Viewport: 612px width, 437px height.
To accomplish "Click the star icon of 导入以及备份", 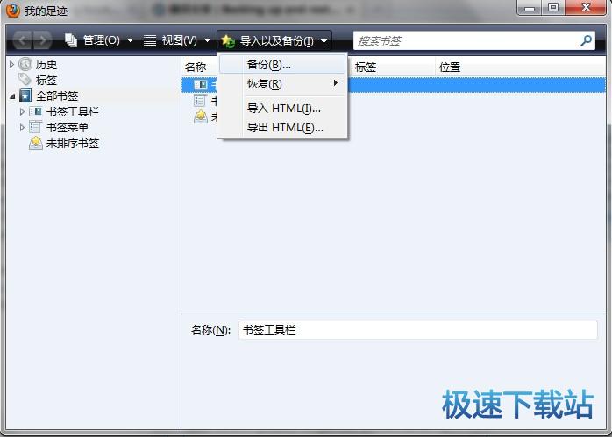I will click(x=228, y=41).
